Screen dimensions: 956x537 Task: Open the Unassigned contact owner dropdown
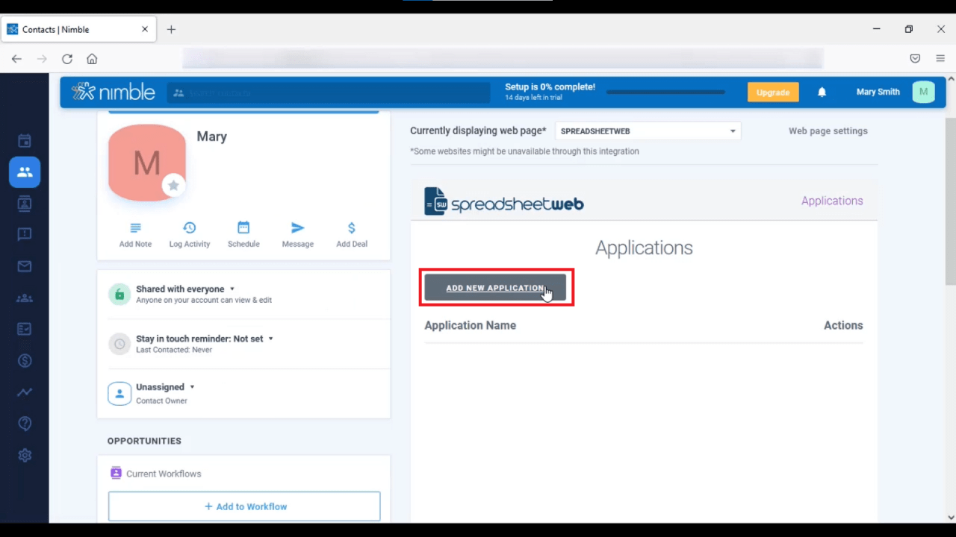tap(192, 387)
